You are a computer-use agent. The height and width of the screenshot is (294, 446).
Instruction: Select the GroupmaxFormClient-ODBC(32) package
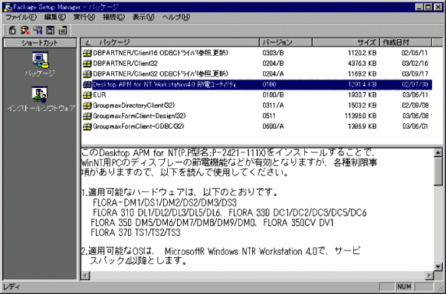point(138,126)
